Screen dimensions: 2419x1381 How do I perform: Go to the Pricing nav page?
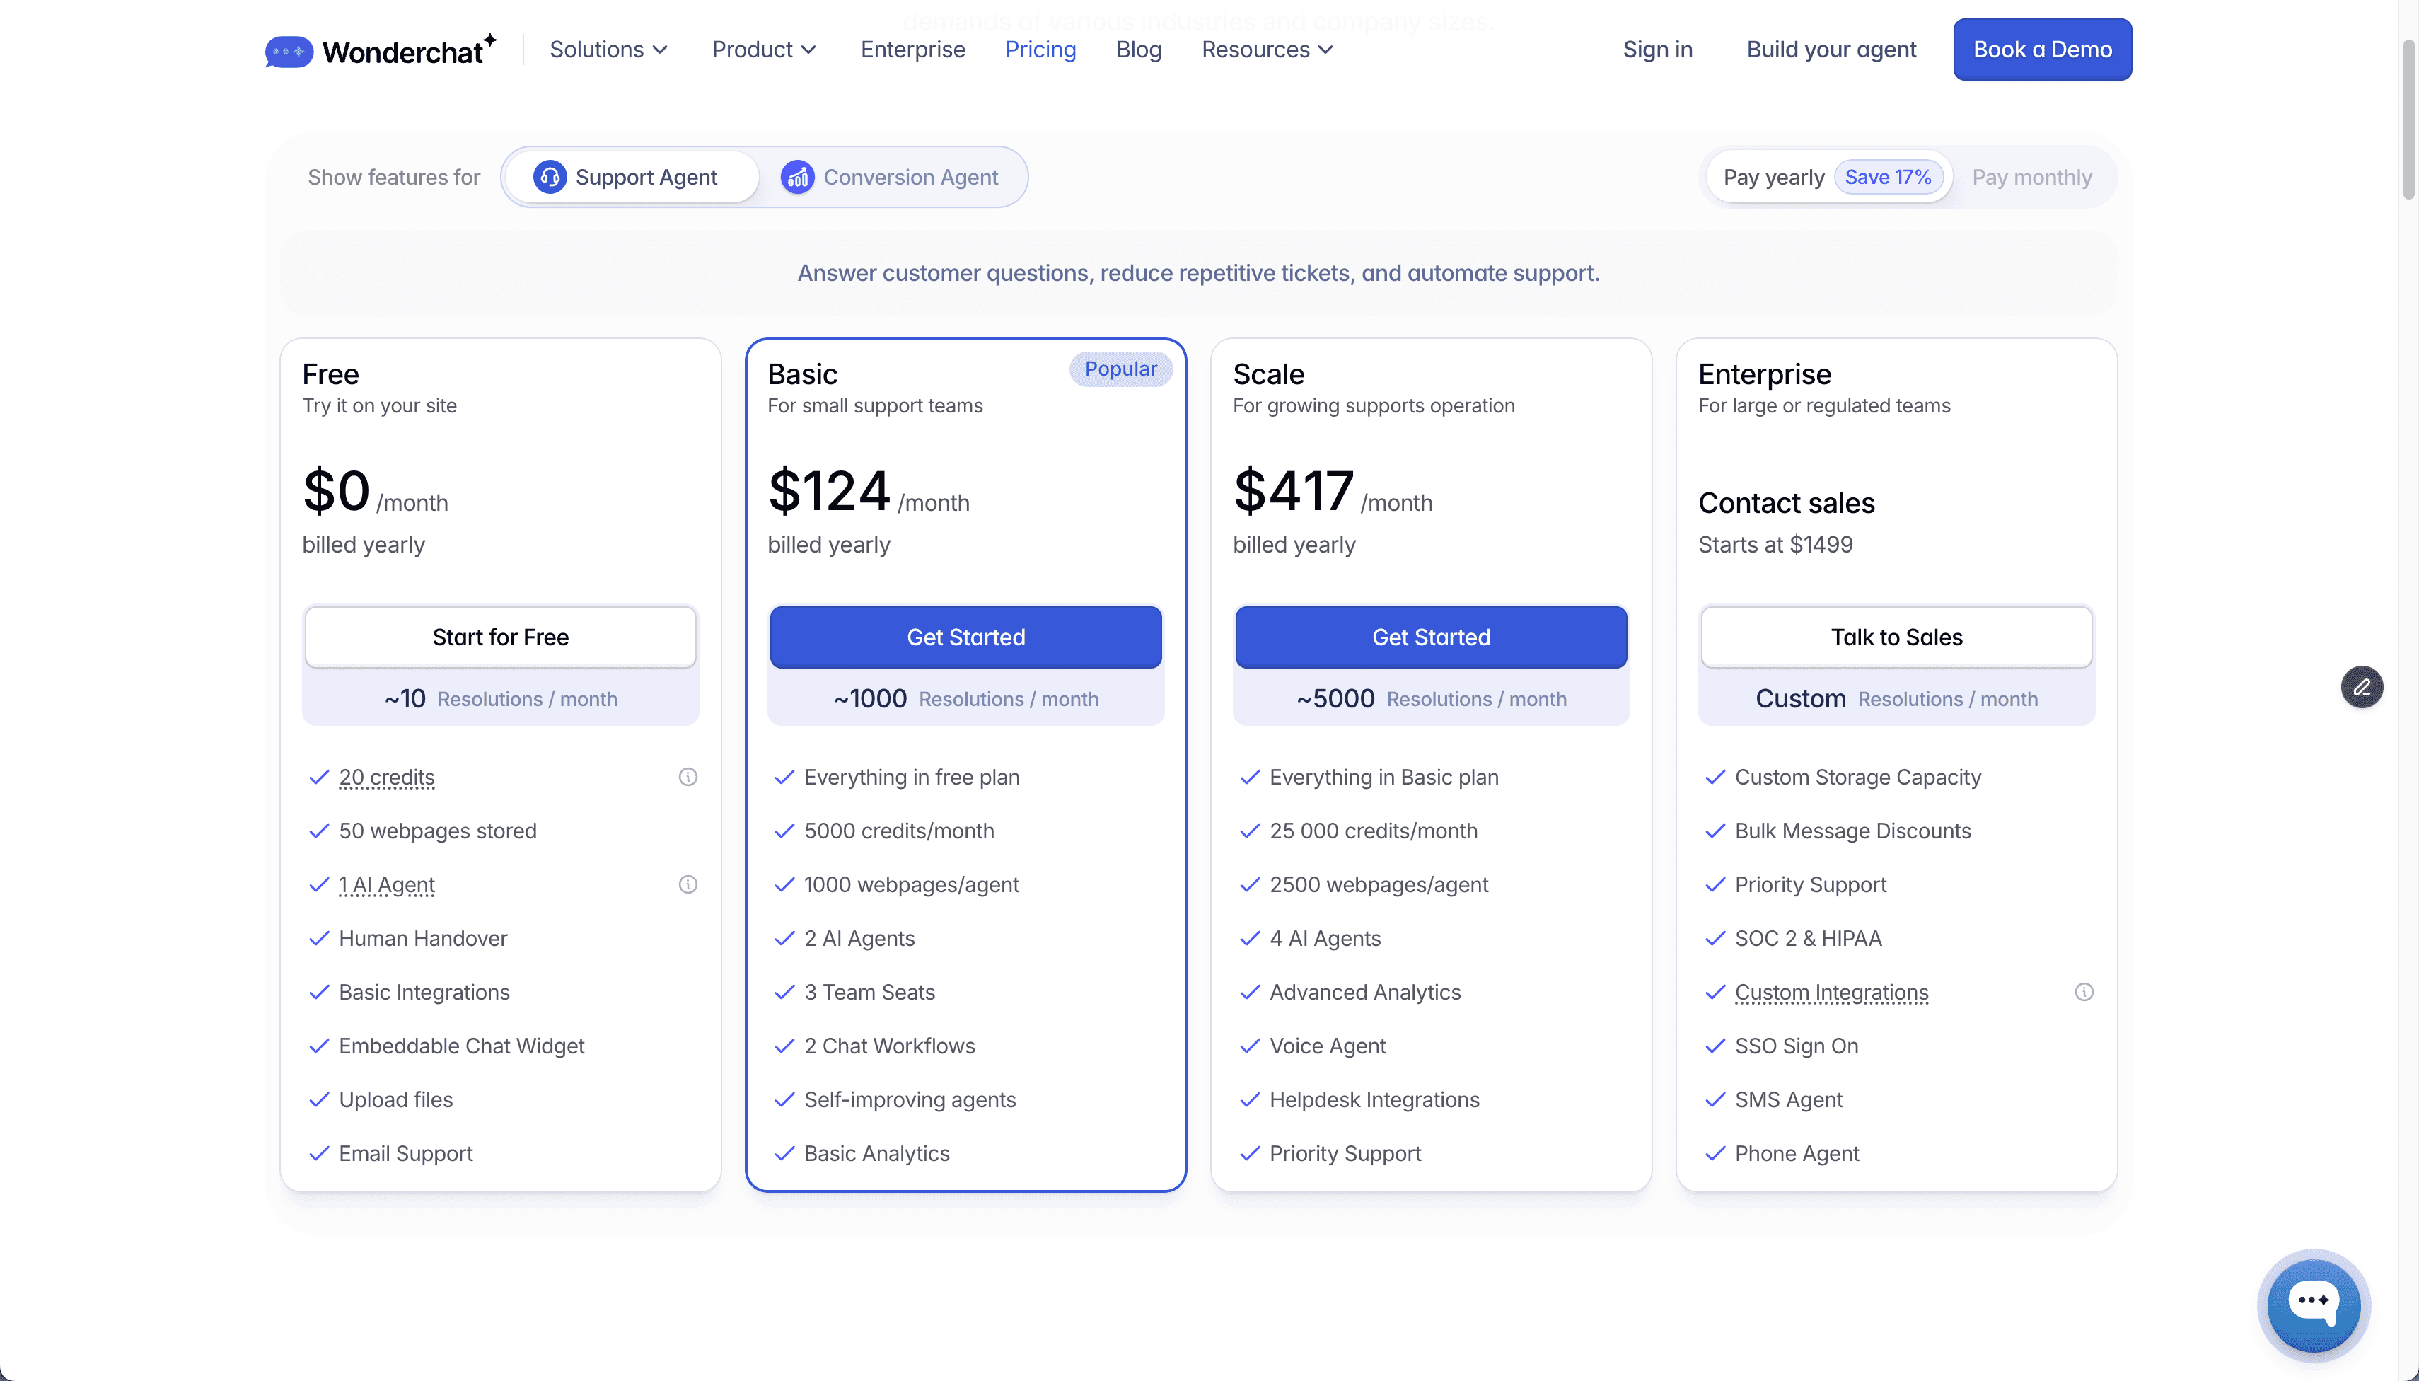point(1040,50)
